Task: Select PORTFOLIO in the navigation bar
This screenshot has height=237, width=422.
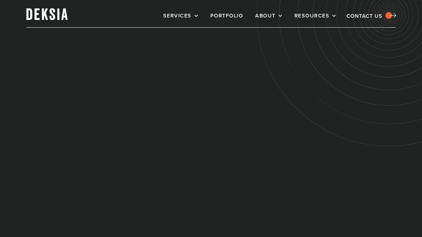Action: (226, 16)
